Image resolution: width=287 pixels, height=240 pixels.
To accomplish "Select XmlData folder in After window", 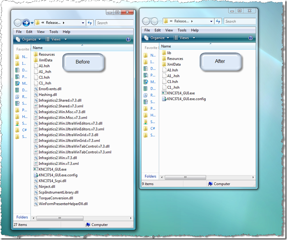I will [172, 65].
